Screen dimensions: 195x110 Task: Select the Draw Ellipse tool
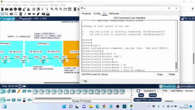[34, 14]
